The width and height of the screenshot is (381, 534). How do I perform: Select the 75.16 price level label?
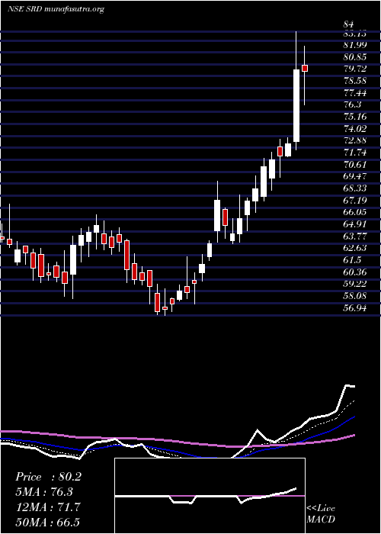pos(355,117)
